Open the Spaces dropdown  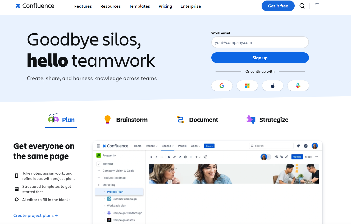168,146
